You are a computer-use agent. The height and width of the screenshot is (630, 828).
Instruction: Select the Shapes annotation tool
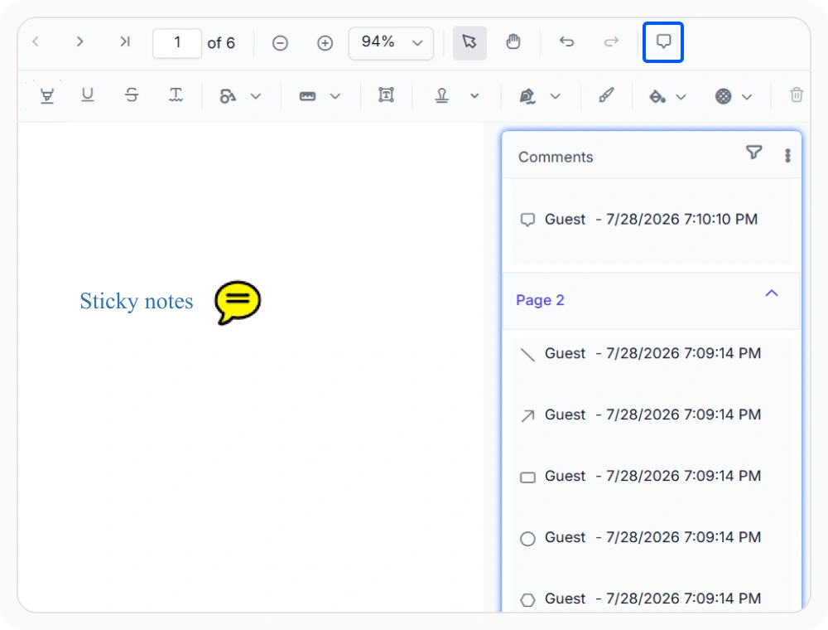pos(228,96)
